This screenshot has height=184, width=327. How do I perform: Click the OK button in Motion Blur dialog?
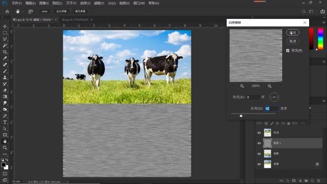pos(293,33)
